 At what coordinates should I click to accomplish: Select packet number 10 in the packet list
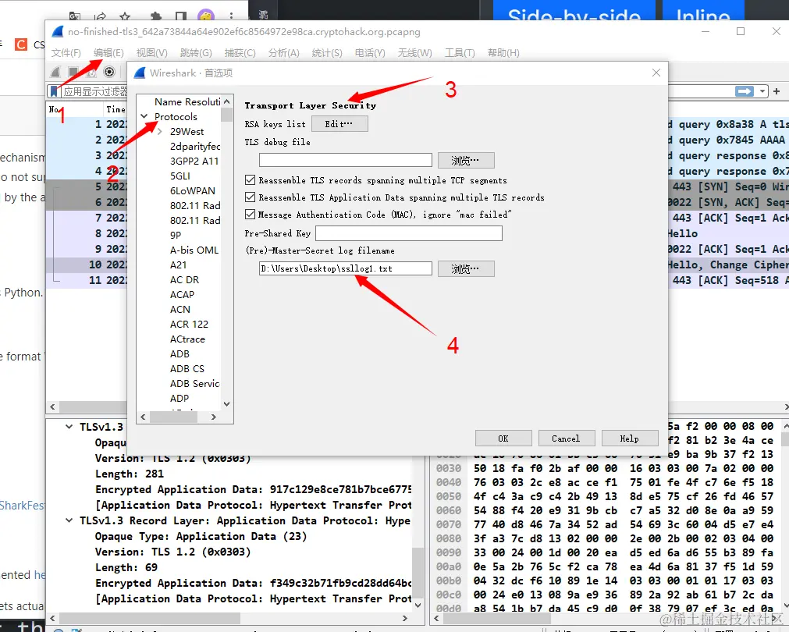(x=87, y=265)
